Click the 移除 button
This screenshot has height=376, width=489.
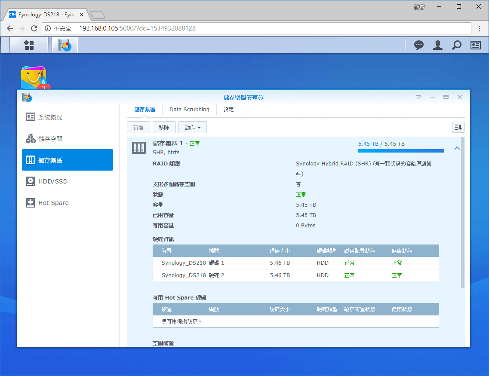164,127
